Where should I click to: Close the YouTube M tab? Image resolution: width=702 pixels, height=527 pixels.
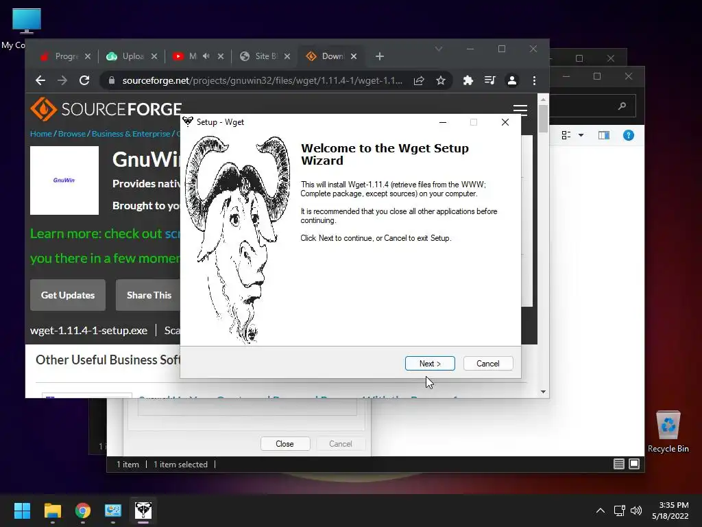[x=221, y=56]
